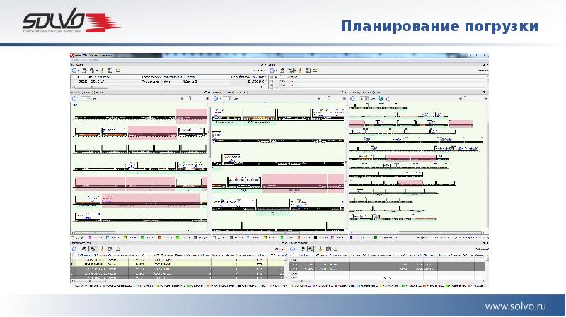Click the yellow brush icon in top-left toolbar

click(x=102, y=71)
